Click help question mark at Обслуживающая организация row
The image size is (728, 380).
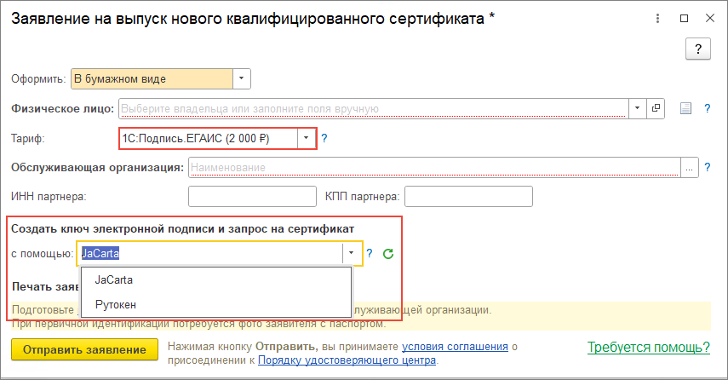click(x=707, y=167)
